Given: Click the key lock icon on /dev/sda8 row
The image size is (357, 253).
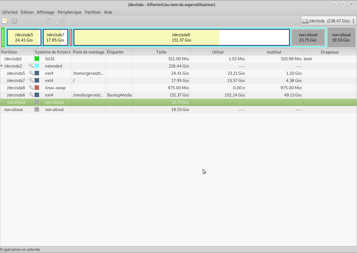Looking at the screenshot, I should point(31,88).
